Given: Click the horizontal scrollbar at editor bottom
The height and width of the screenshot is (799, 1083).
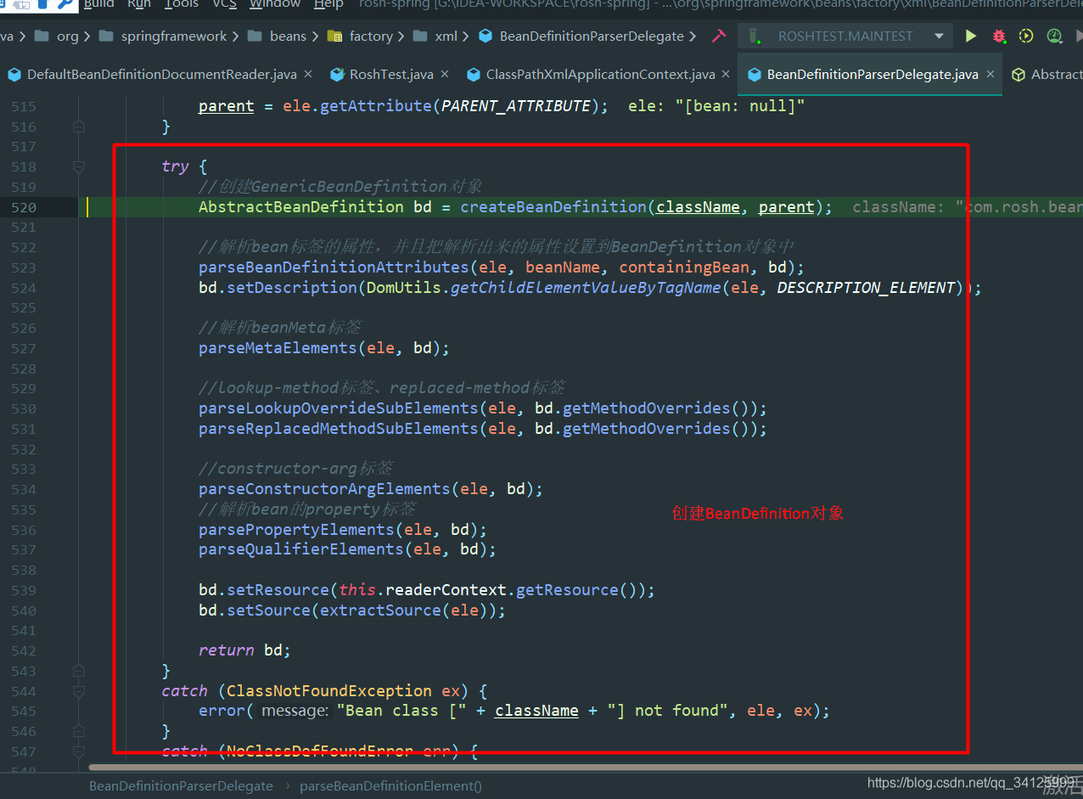Looking at the screenshot, I should point(543,768).
